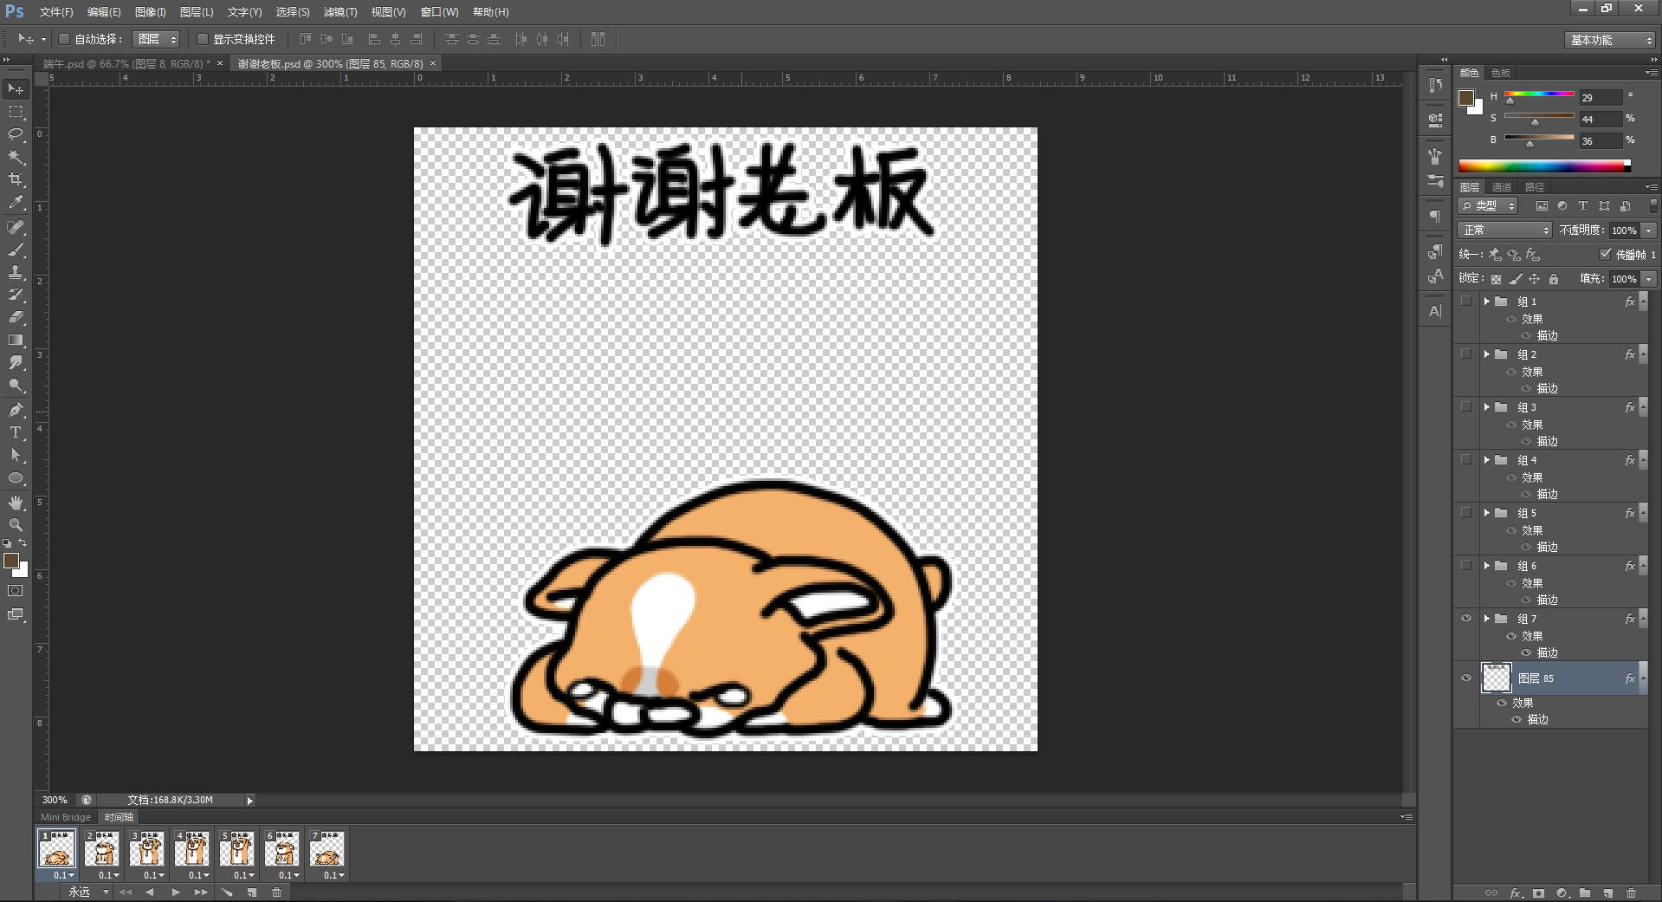This screenshot has height=902, width=1662.
Task: Open the 类型 layer filter dropdown
Action: [1488, 206]
